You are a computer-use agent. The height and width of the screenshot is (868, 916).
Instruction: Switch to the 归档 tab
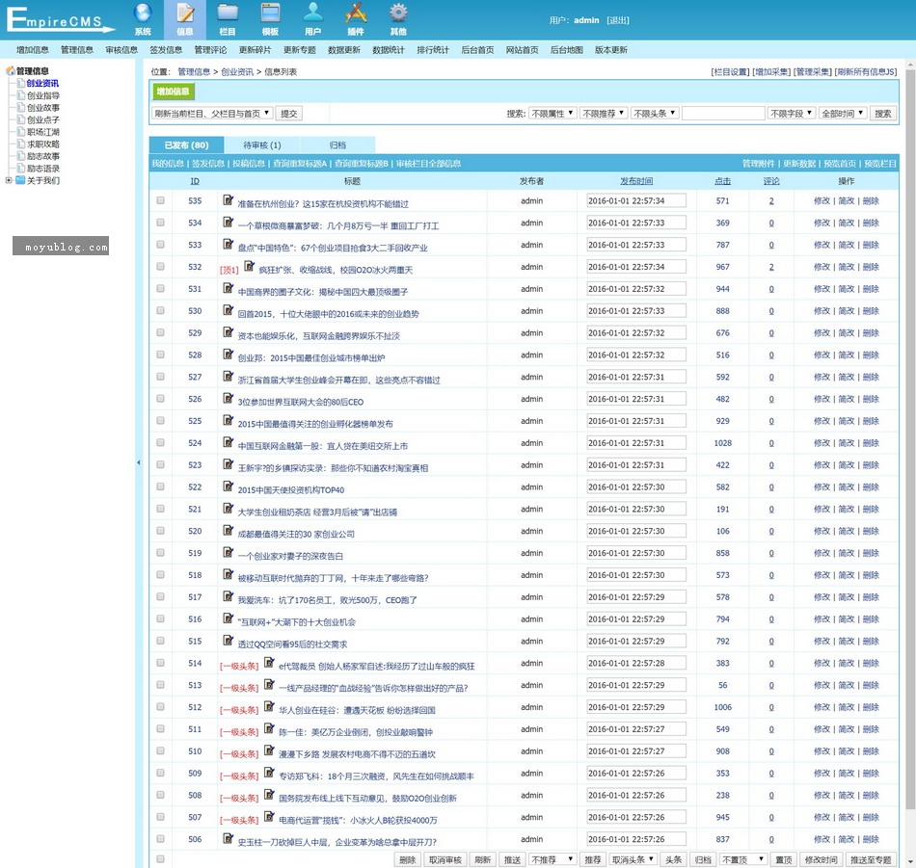tap(337, 145)
